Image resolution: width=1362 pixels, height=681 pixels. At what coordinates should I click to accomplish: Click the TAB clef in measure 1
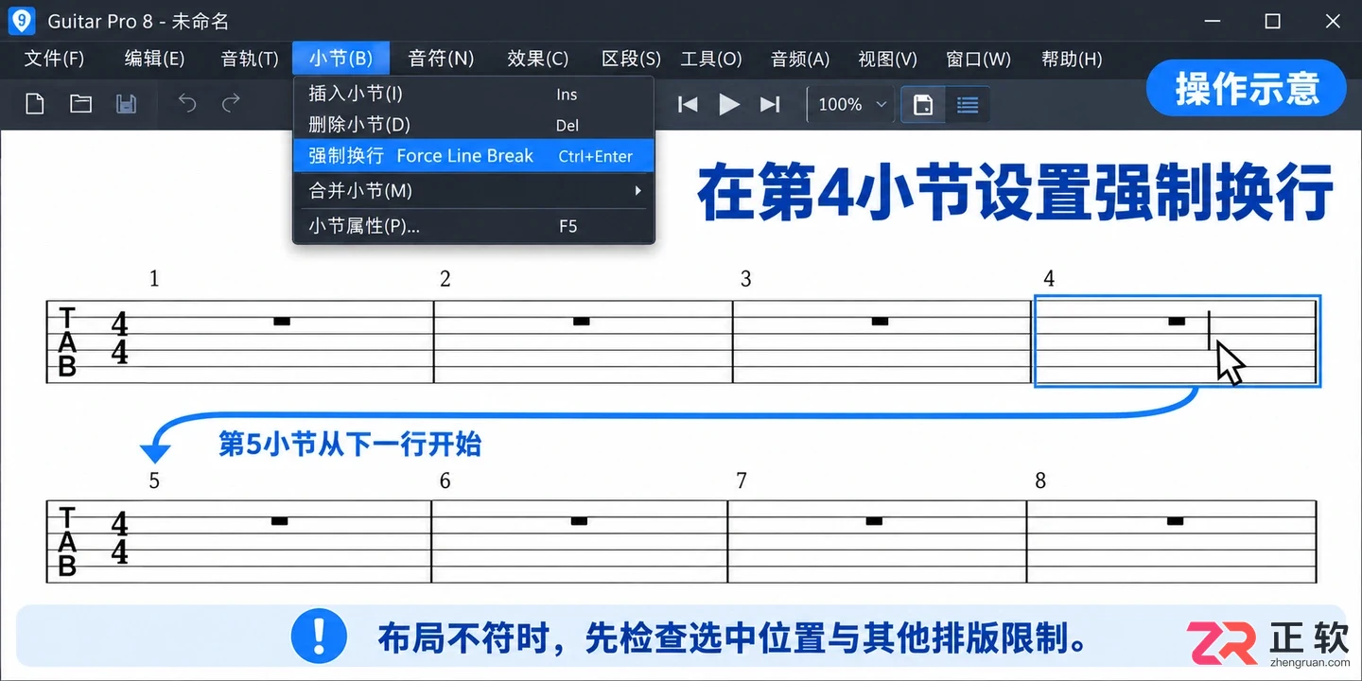tap(67, 341)
